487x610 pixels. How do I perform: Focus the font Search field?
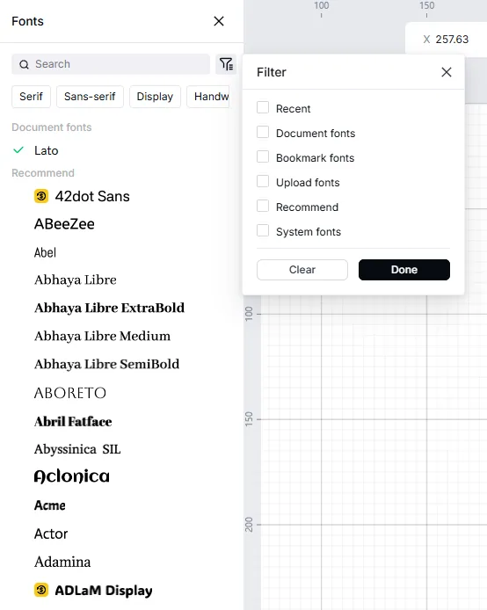pyautogui.click(x=111, y=64)
